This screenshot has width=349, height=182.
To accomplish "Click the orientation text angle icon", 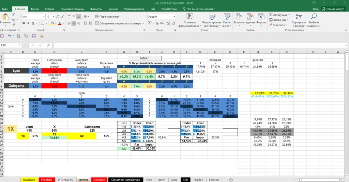I will tap(86, 17).
